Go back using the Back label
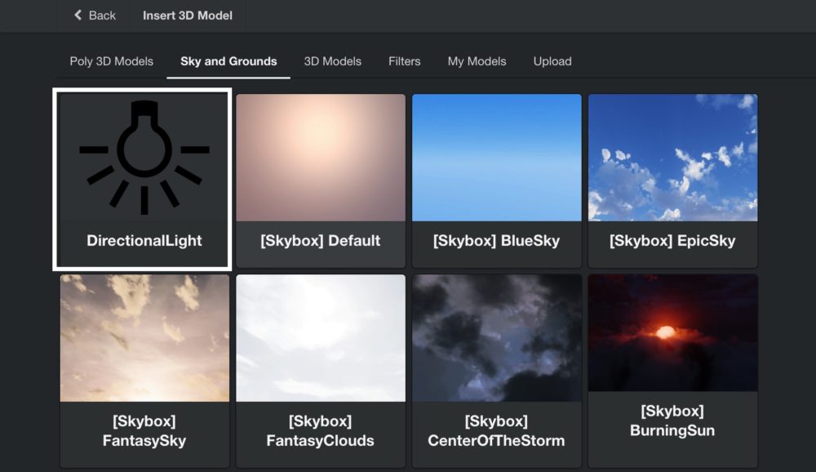 (x=102, y=16)
